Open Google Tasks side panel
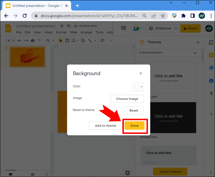 click(x=211, y=68)
